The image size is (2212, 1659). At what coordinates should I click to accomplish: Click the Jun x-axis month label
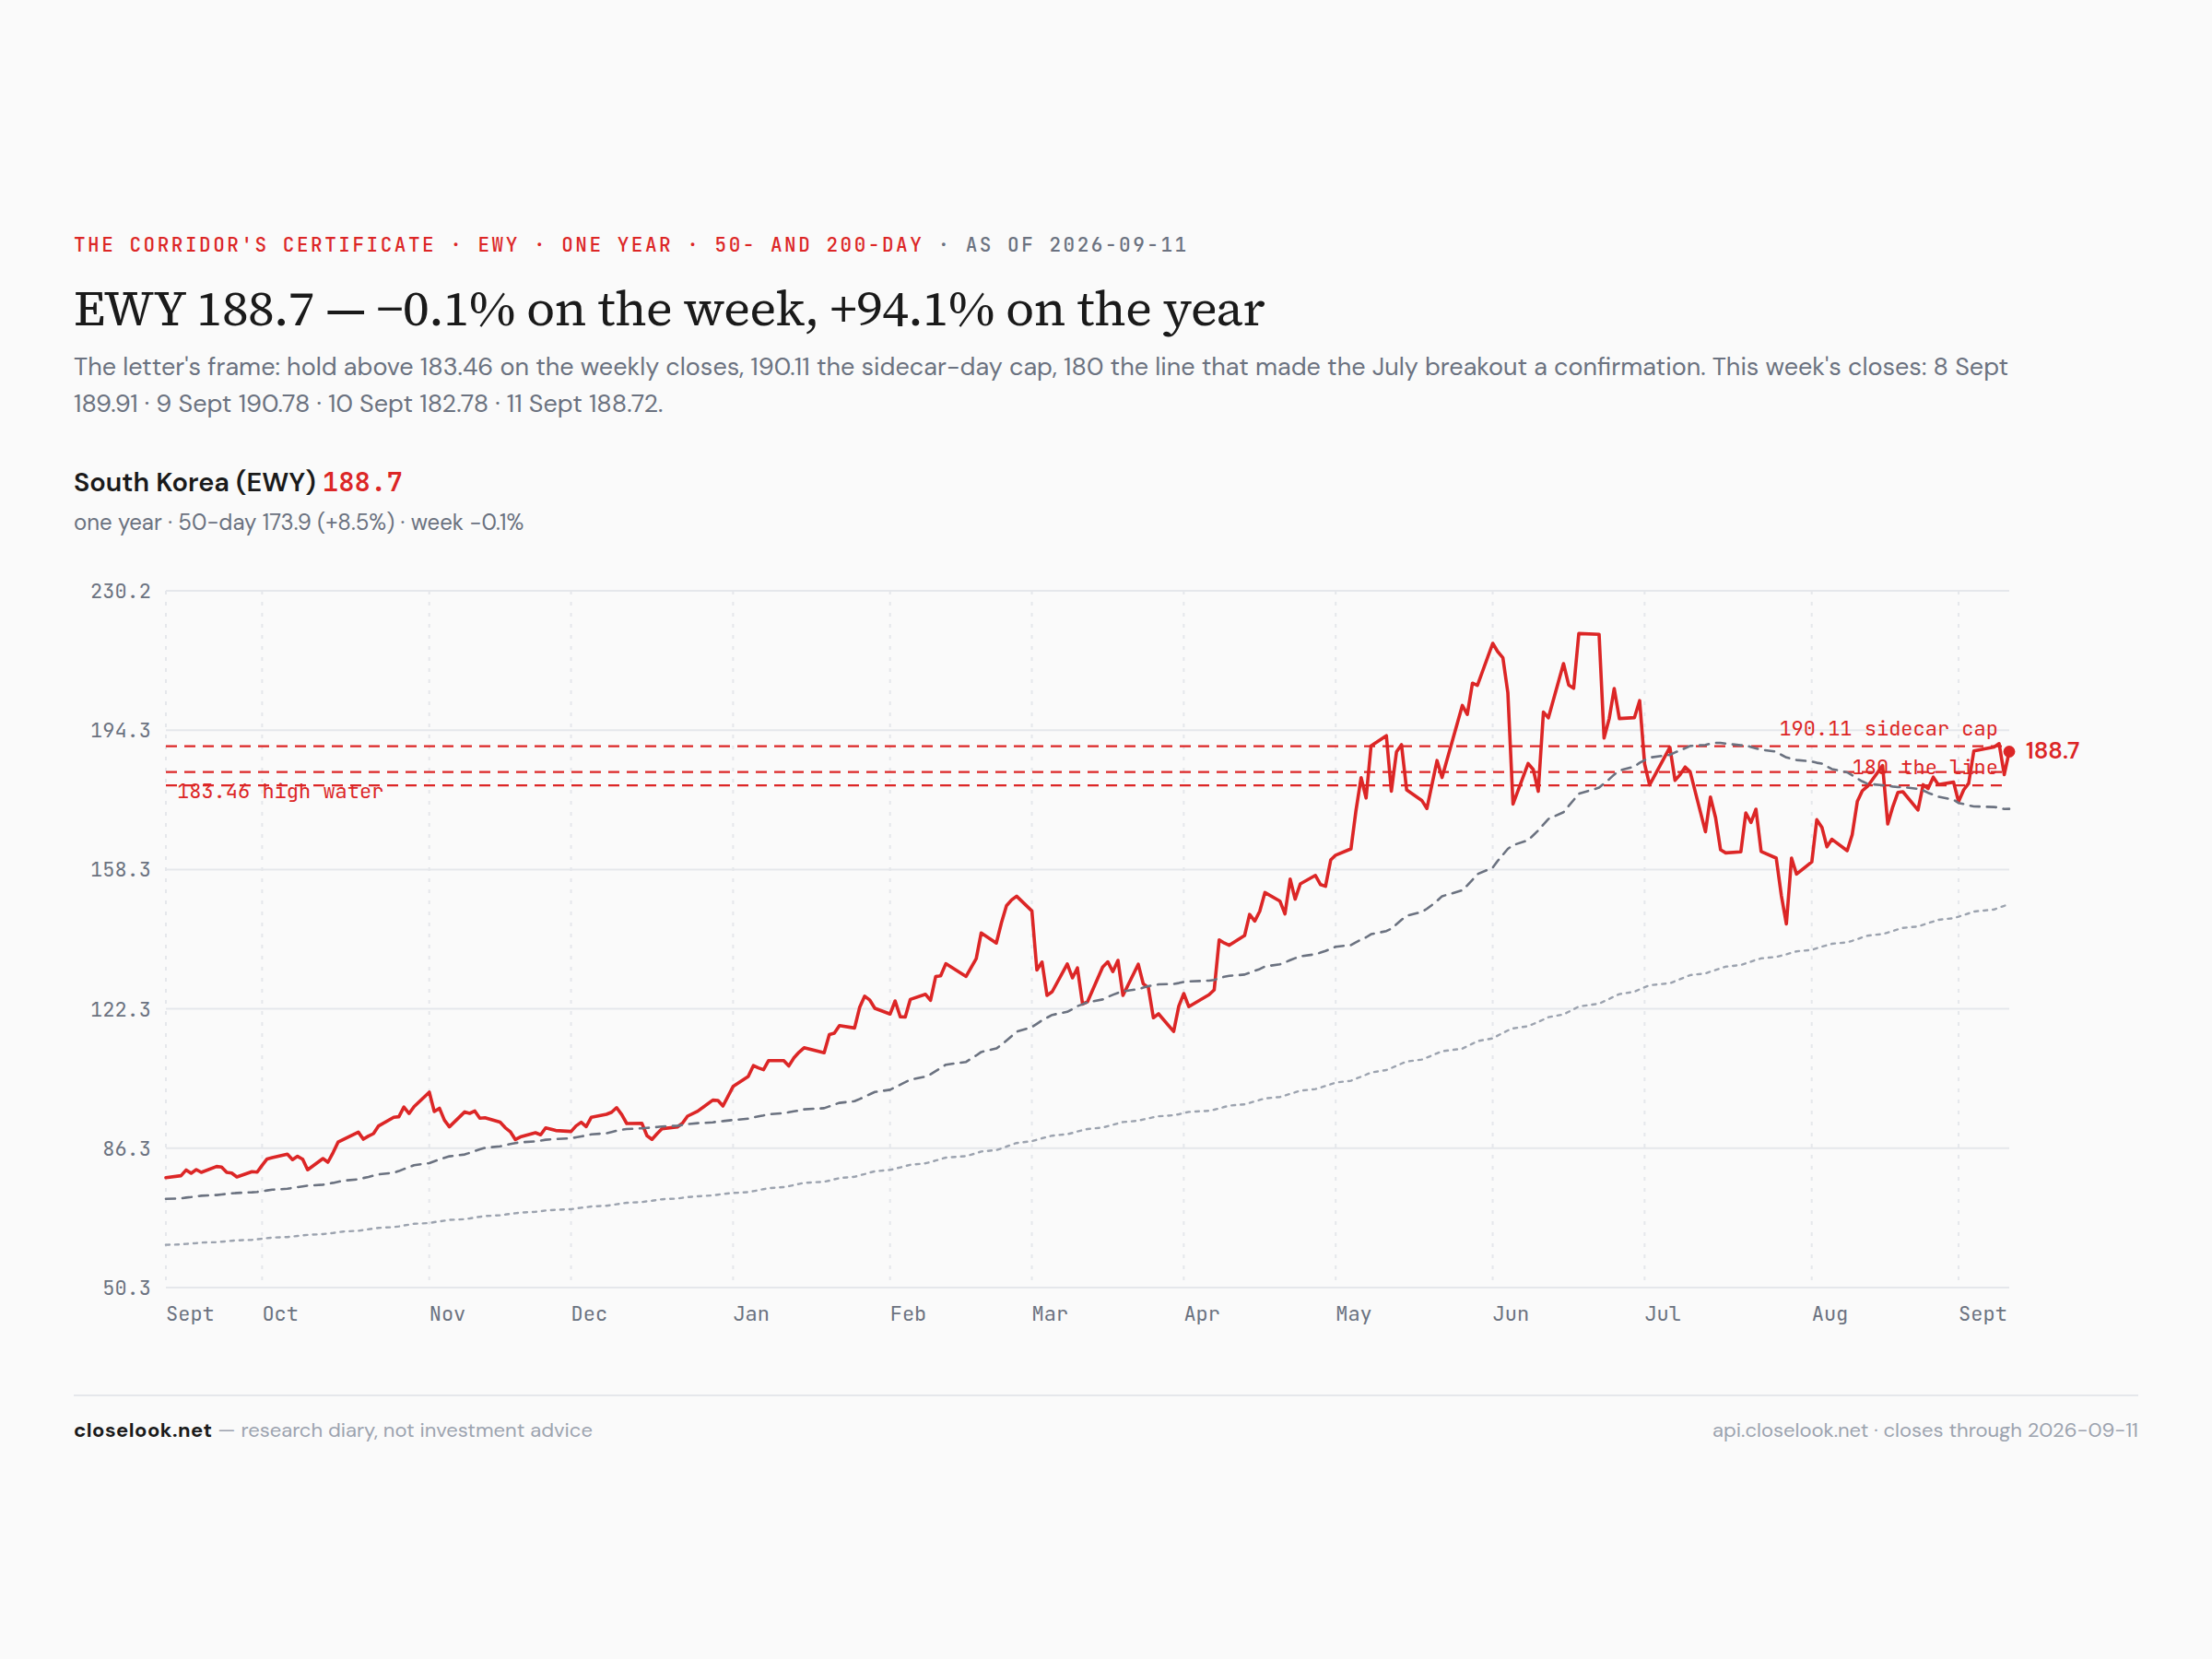[x=1510, y=1314]
